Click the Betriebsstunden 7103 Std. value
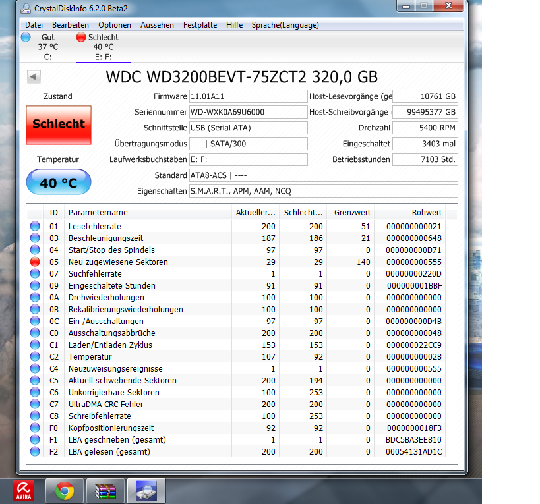 pos(425,159)
